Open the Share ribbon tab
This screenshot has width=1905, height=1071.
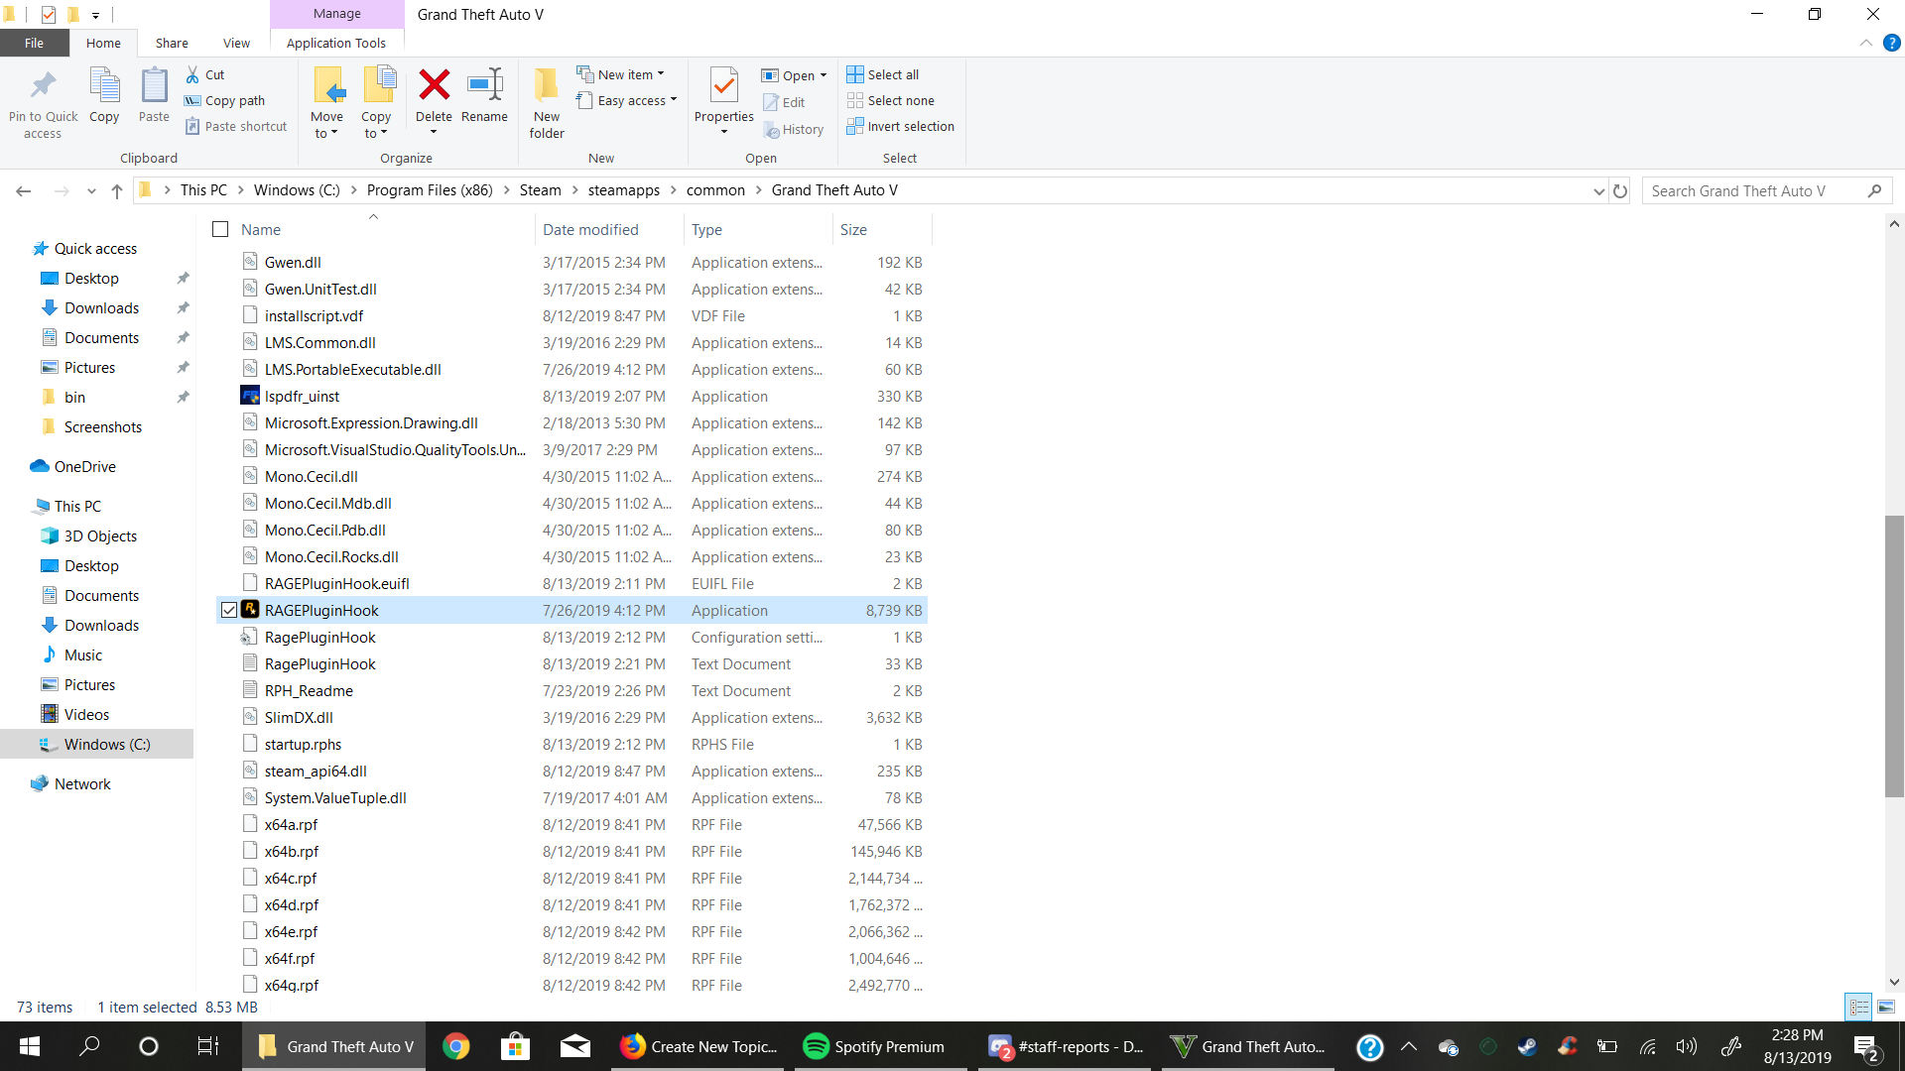[x=172, y=43]
